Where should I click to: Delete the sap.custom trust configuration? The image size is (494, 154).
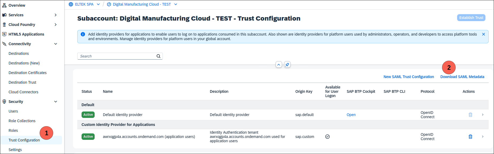click(x=470, y=137)
